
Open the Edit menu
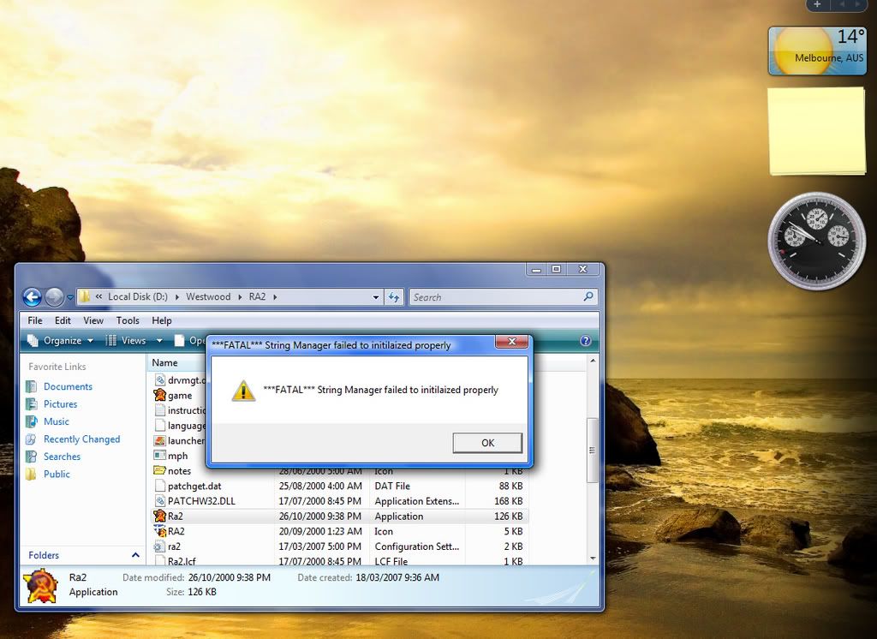(x=63, y=320)
